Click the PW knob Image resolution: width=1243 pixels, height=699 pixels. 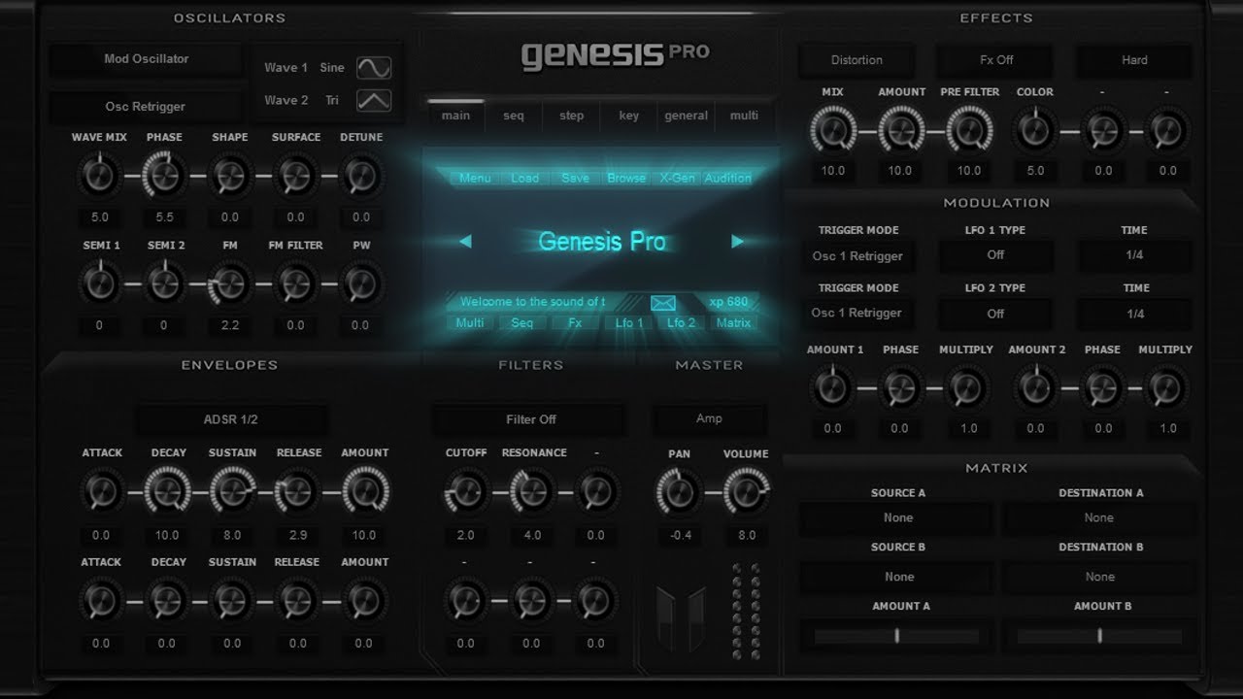[x=361, y=284]
